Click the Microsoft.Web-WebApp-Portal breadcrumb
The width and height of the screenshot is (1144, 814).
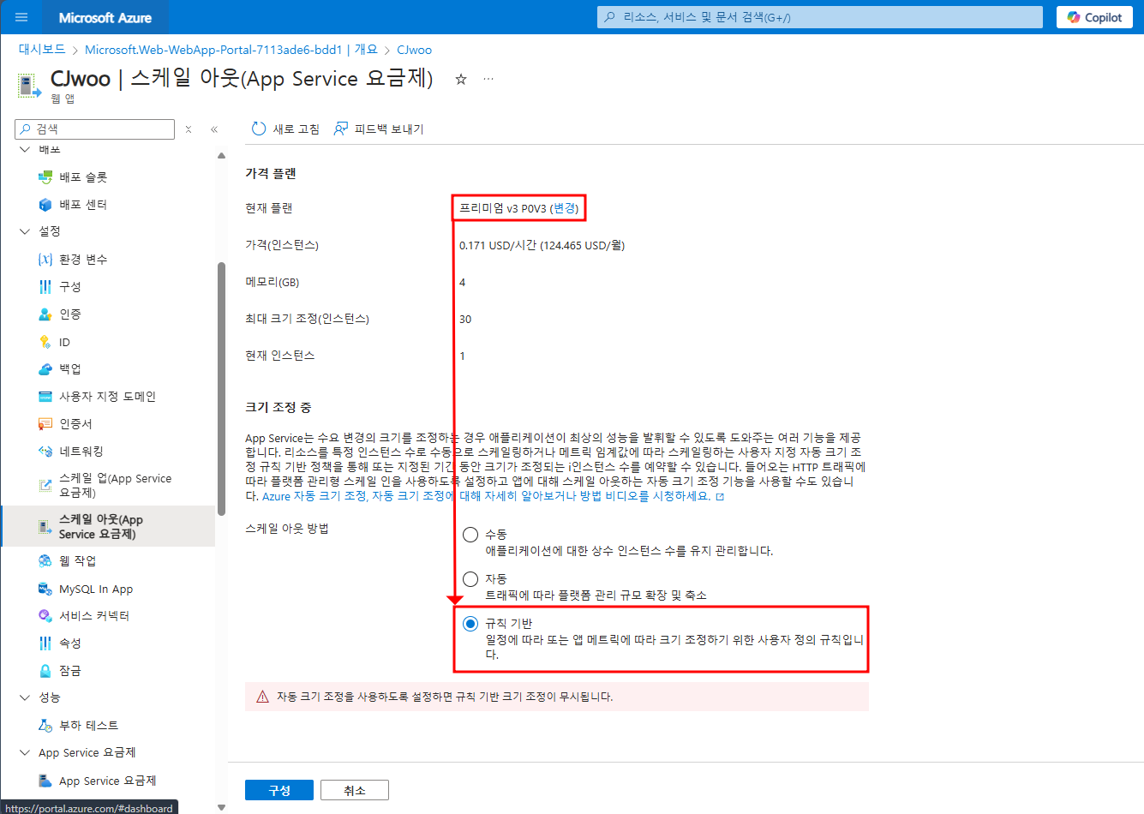231,50
